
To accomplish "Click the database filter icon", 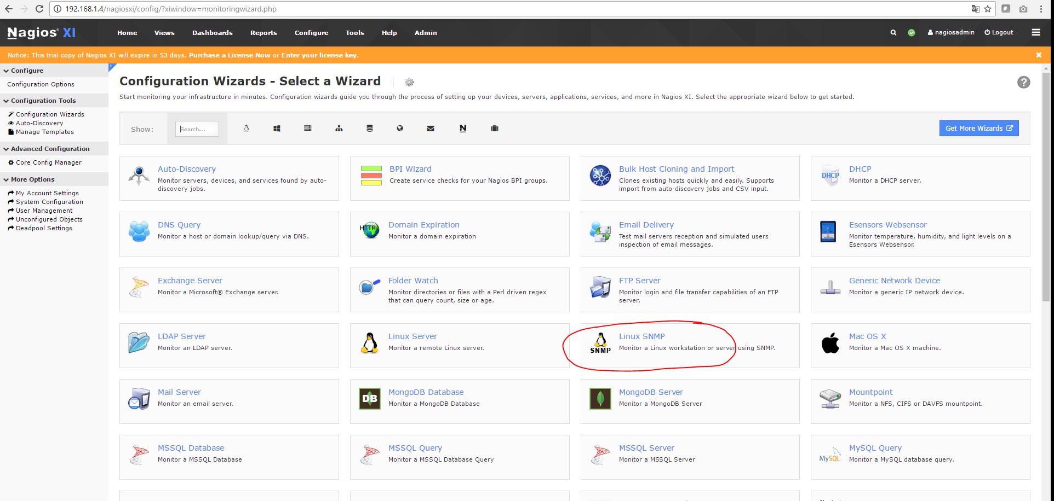I will pyautogui.click(x=369, y=129).
